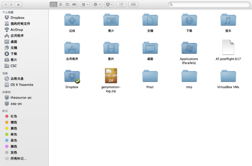The height and width of the screenshot is (166, 252).
Task: Open the 图片 Pictures folder in main pane
Action: point(111,20)
